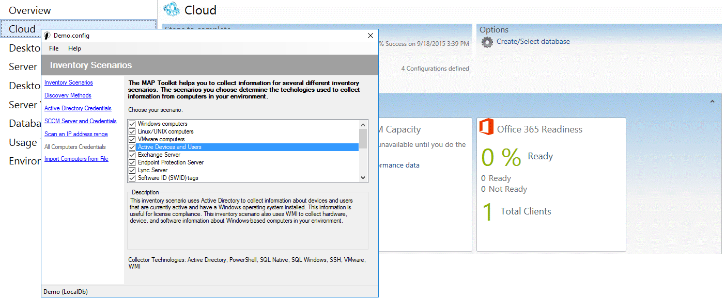Viewport: 725px width, 299px height.
Task: Click the Cloud globe icon in header
Action: [172, 9]
